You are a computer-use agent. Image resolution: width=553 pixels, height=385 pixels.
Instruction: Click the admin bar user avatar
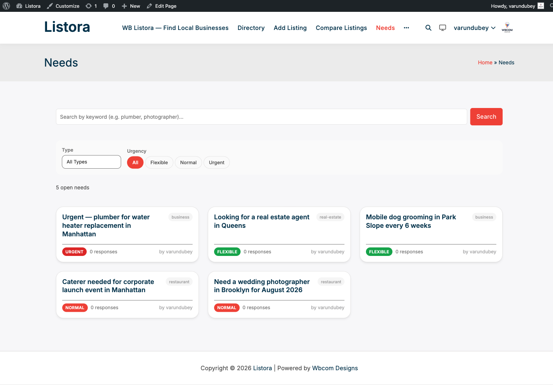point(541,6)
